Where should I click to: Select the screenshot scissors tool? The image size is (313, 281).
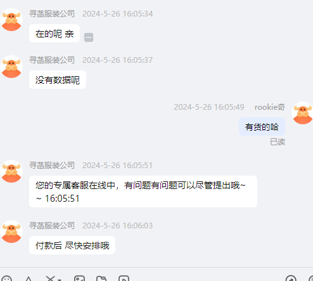(51, 279)
